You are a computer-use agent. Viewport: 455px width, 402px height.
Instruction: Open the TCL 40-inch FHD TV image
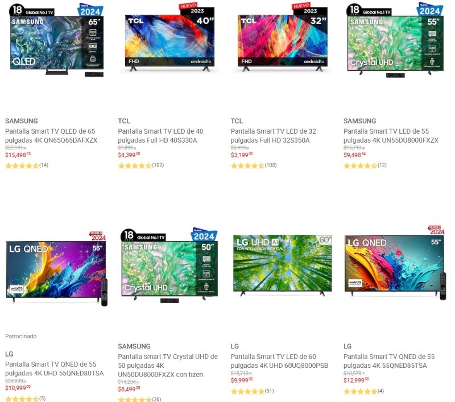tap(169, 37)
